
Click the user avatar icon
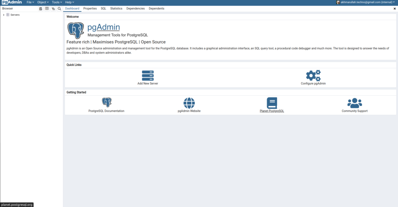click(338, 2)
